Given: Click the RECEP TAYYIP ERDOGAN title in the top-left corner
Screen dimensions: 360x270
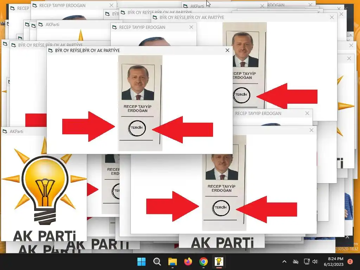Looking at the screenshot, I should [62, 6].
